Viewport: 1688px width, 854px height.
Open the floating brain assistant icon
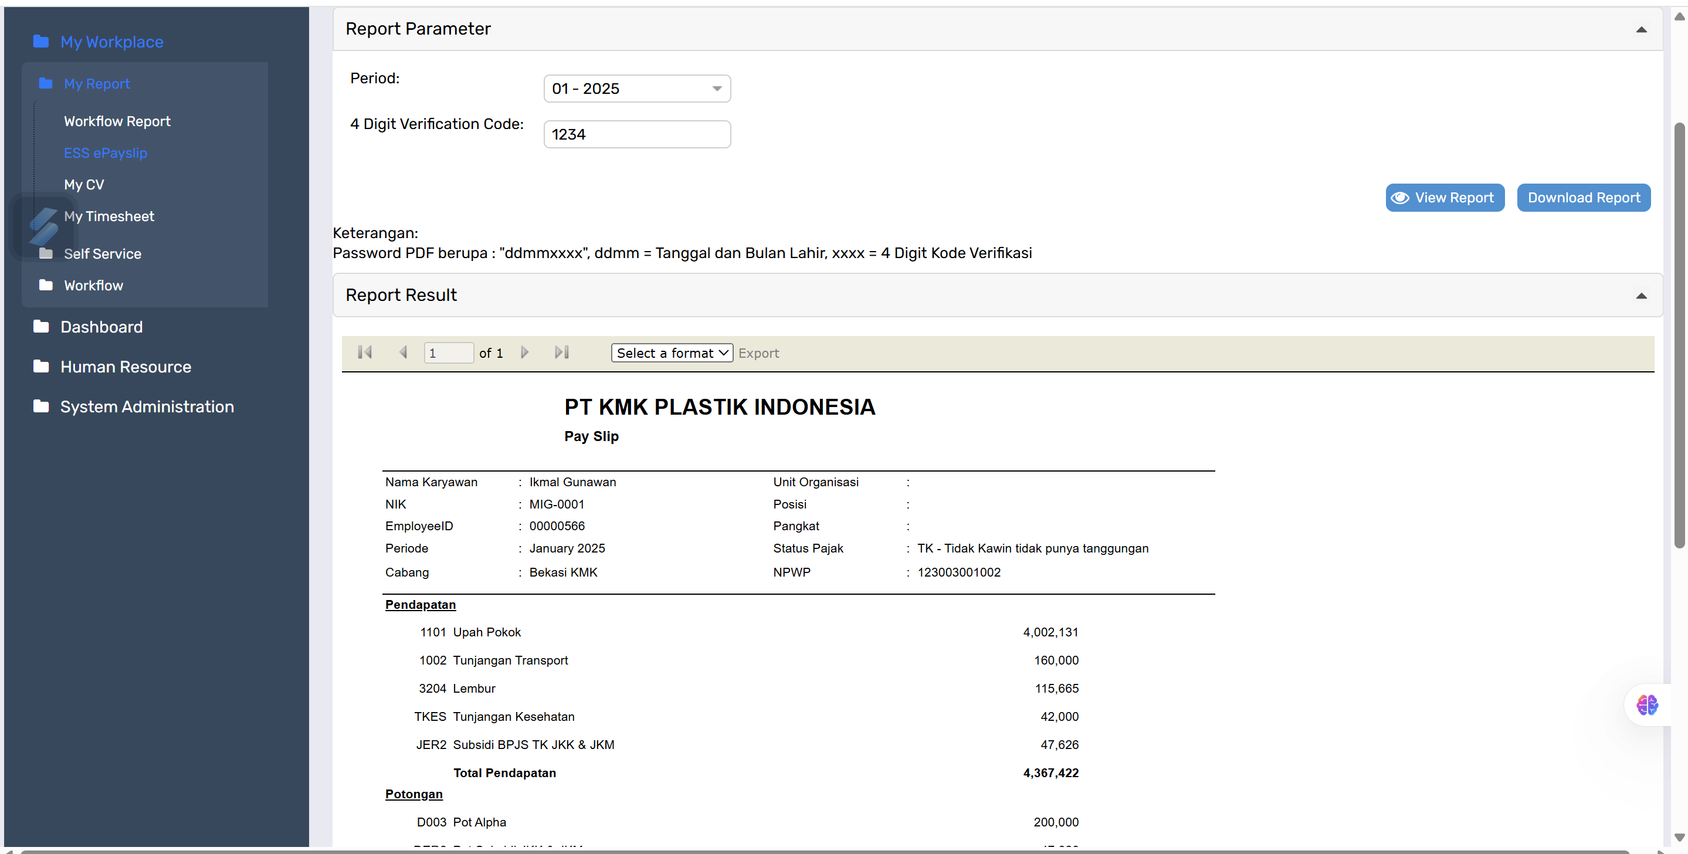click(x=1647, y=705)
